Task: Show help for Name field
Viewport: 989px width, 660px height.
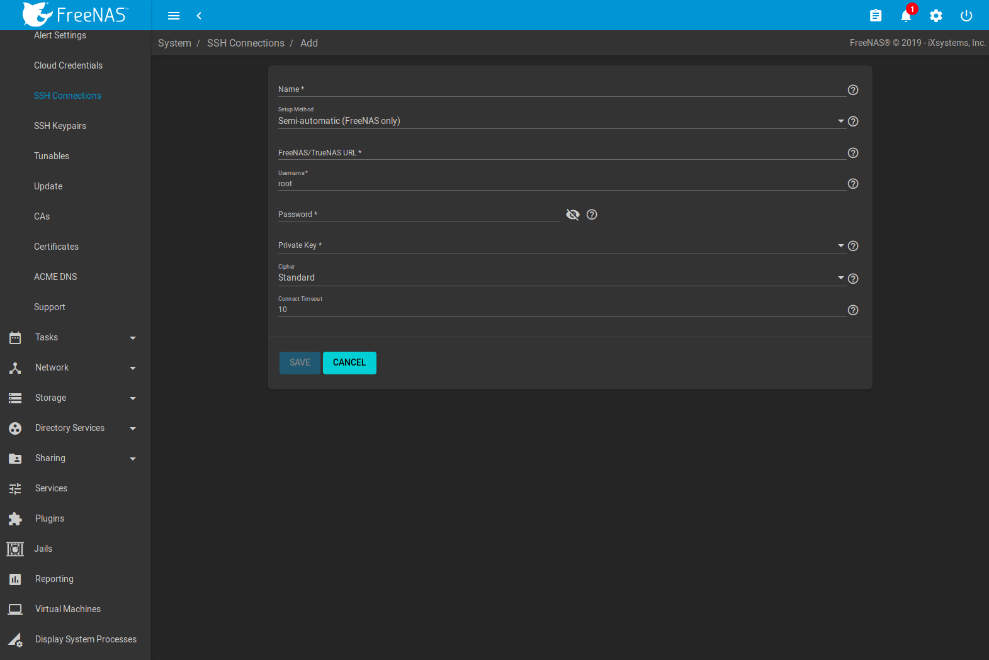Action: point(853,90)
